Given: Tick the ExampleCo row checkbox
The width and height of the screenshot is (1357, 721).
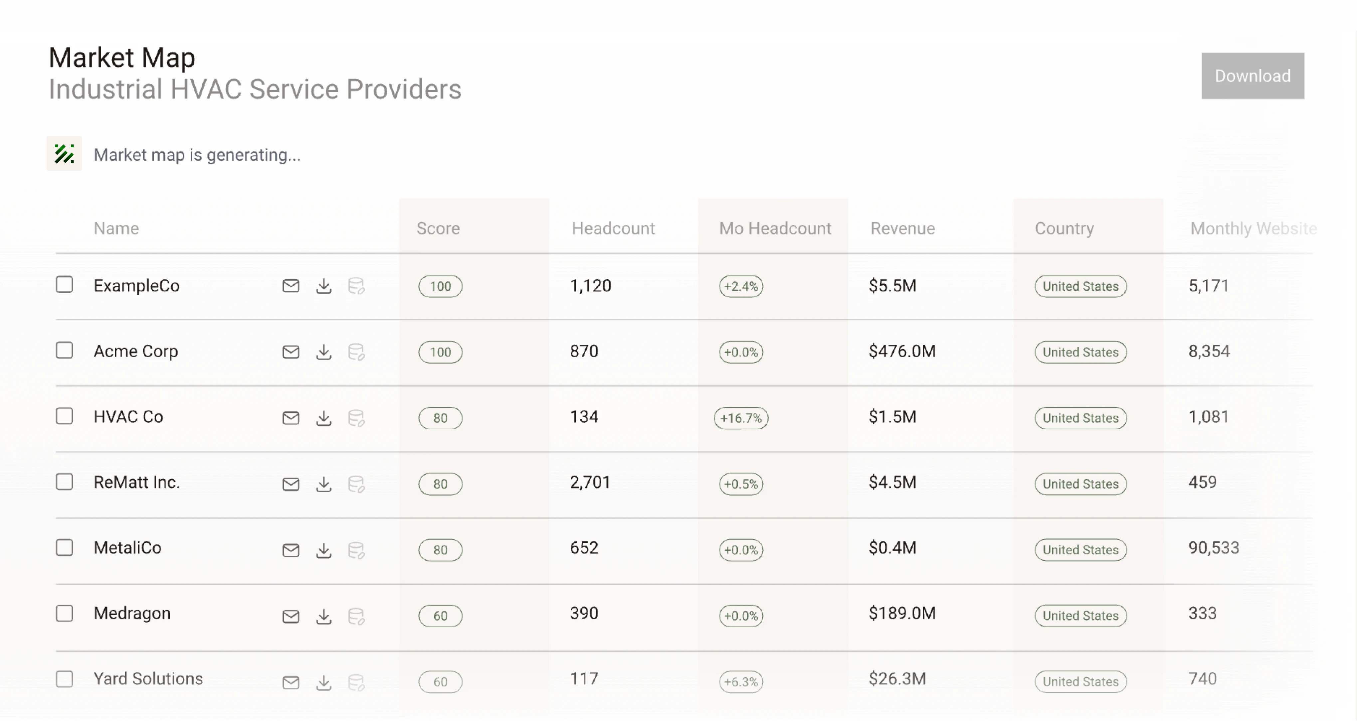Looking at the screenshot, I should 65,284.
